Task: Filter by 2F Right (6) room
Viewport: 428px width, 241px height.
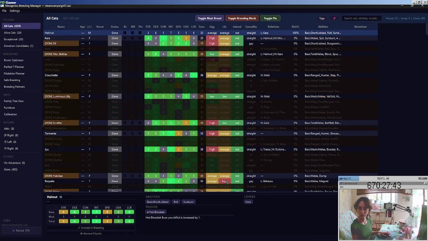Action: pos(21,135)
